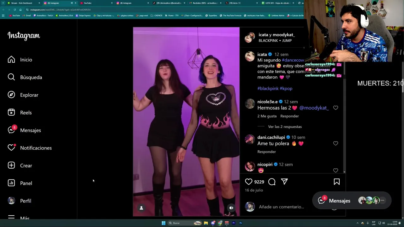This screenshot has width=404, height=227.
Task: Open the Gmail bookmark
Action: pyautogui.click(x=27, y=15)
